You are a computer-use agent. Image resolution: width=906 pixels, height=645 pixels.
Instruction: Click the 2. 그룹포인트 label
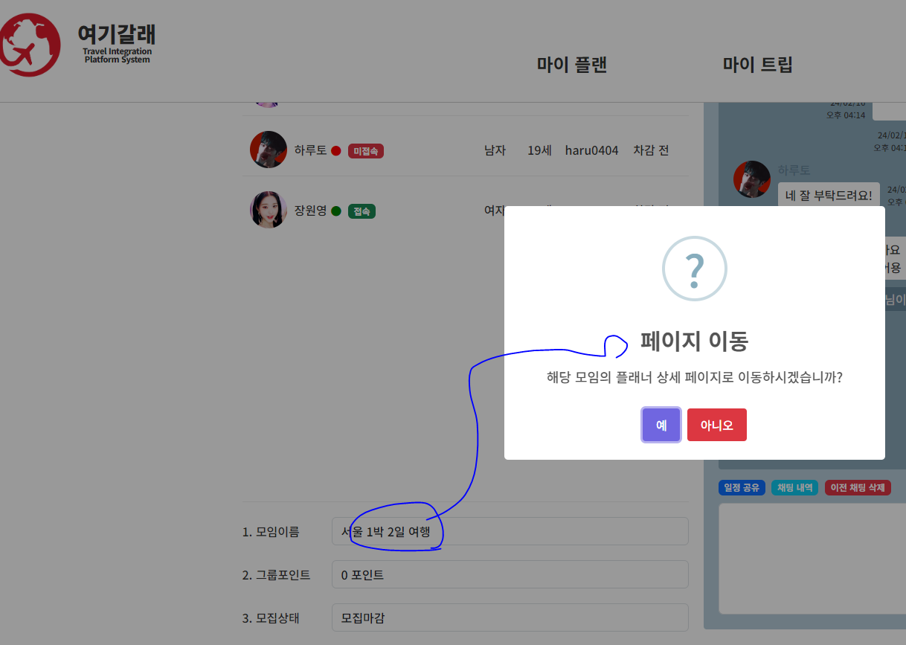277,575
